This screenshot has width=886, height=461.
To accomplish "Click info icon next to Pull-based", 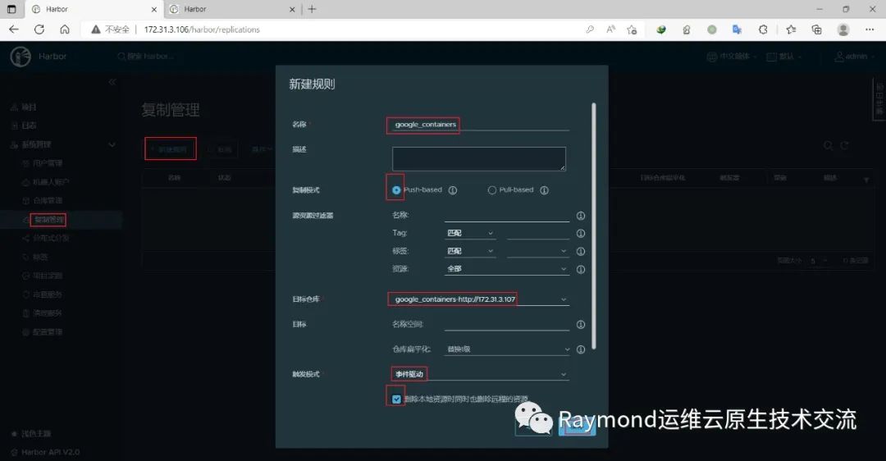I will click(544, 190).
